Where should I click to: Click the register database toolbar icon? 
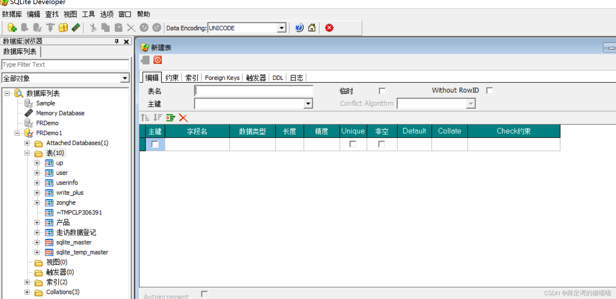click(x=12, y=28)
